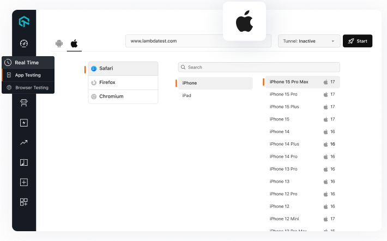Choose iPhone 15 Plus device

(x=303, y=107)
